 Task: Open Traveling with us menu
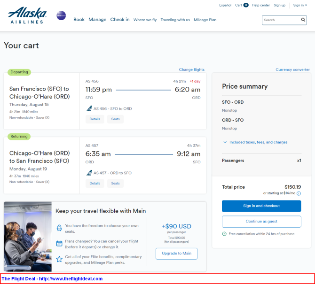click(x=175, y=20)
